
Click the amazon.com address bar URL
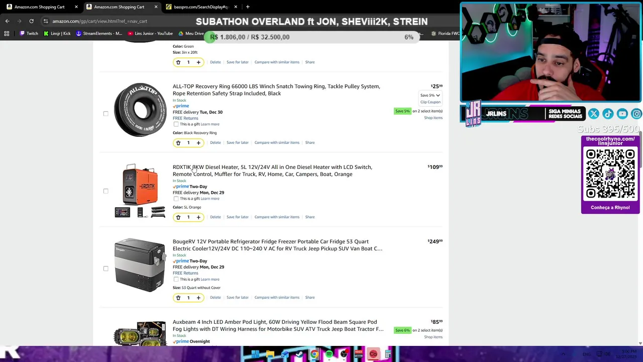[99, 21]
